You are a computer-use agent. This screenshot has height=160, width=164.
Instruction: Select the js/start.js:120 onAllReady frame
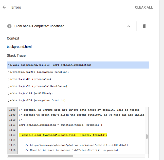coord(78,93)
